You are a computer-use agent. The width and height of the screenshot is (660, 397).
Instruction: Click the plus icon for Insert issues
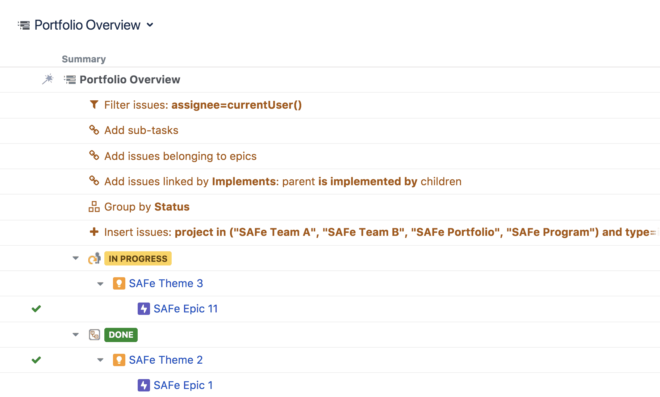click(94, 232)
